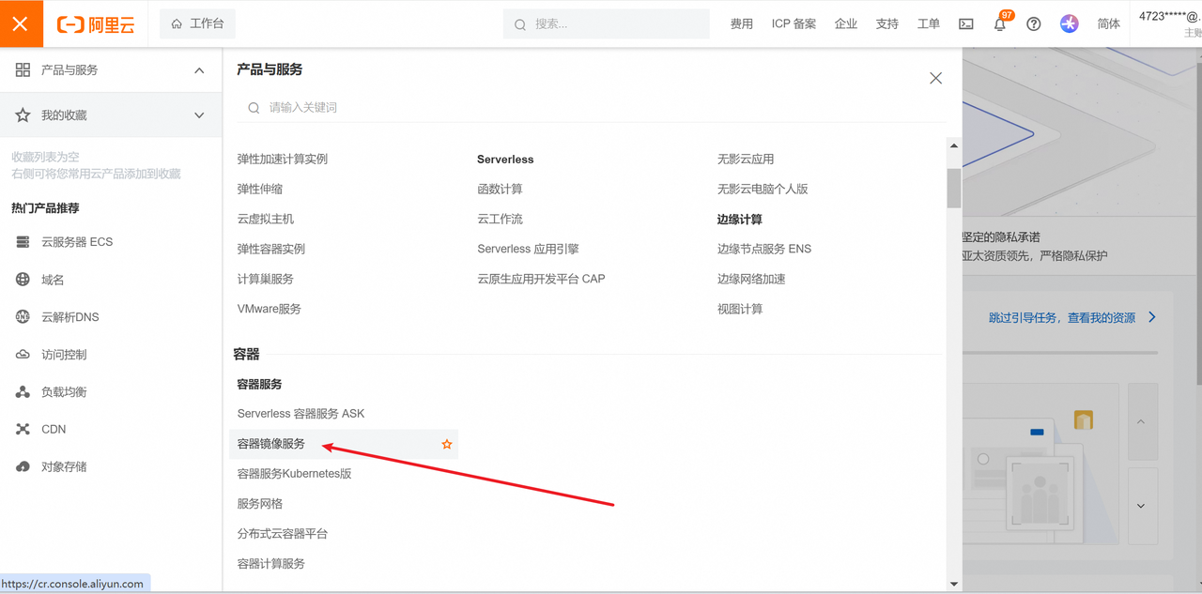Open 边缘节点服务 ENS
Image resolution: width=1202 pixels, height=594 pixels.
[x=764, y=250]
